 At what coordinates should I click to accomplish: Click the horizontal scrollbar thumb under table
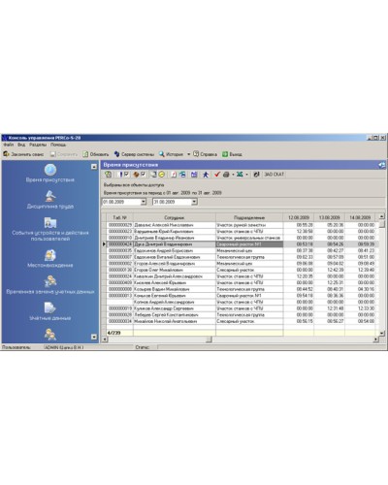tap(209, 339)
